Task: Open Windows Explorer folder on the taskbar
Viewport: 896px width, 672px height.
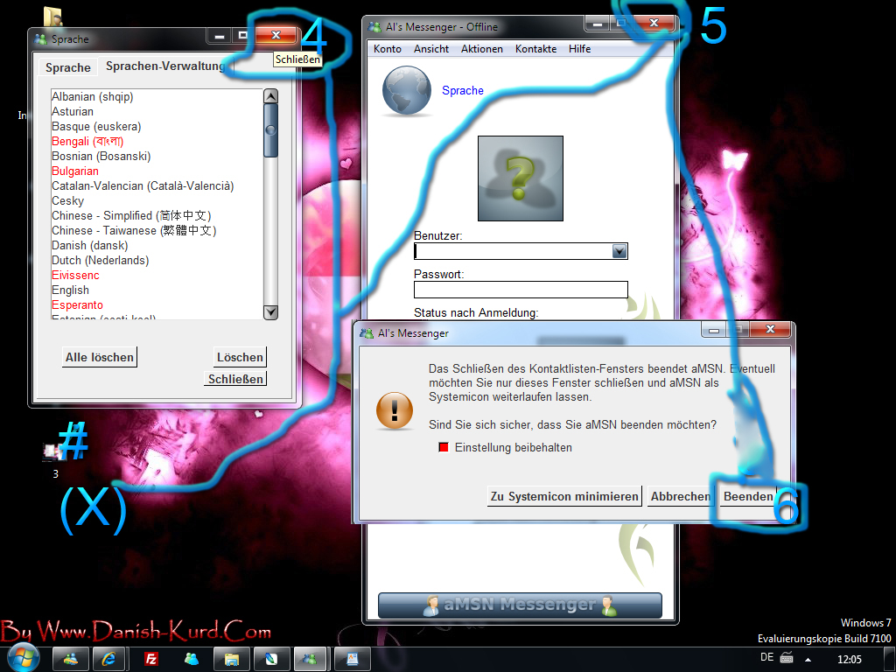Action: [231, 659]
